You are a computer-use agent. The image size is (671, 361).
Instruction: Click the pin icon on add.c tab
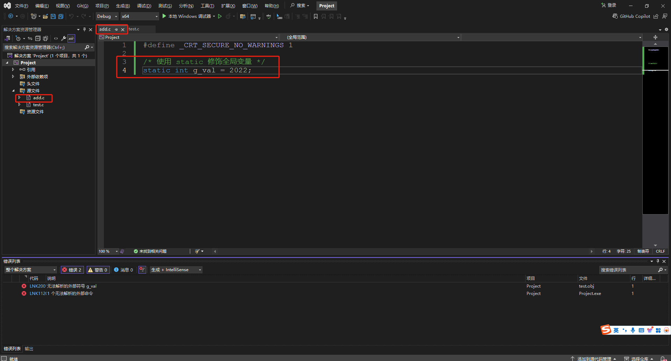click(x=116, y=30)
